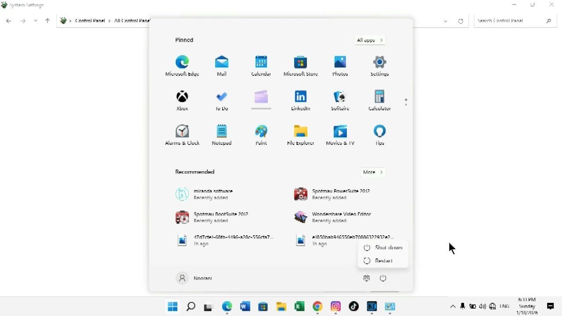Go back in Control Panel window
This screenshot has width=562, height=316.
(9, 21)
